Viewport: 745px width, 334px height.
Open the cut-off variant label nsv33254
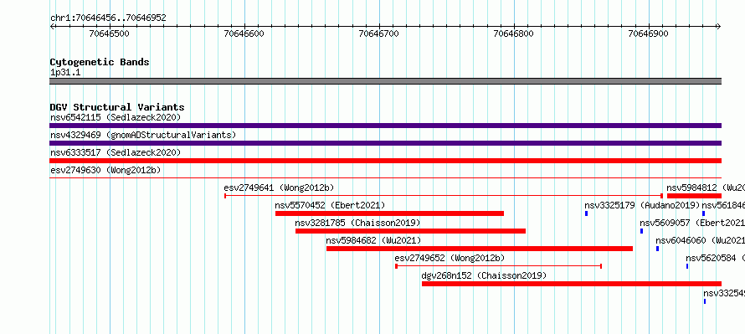724,293
